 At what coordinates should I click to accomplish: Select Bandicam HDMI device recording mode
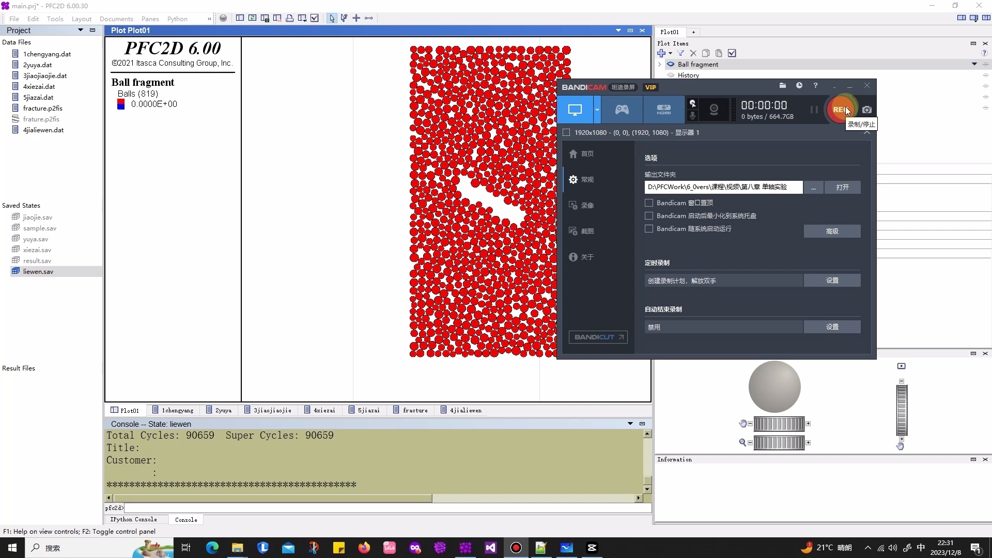pyautogui.click(x=663, y=110)
